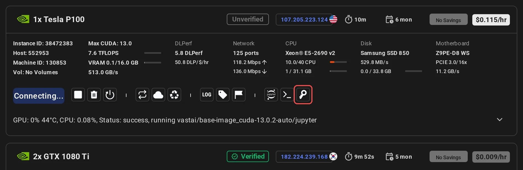Click the TFLOPS usage bar
Screen dimensions: 523x170
point(153,53)
